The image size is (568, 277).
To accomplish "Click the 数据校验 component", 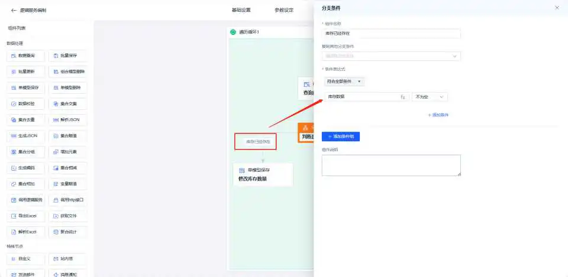I will (x=25, y=103).
